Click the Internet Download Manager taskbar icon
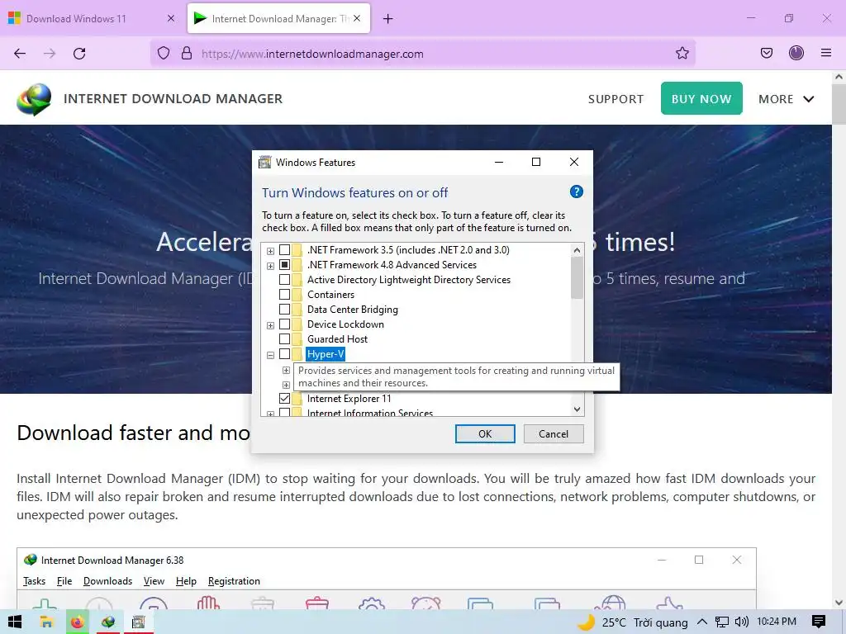 [108, 622]
